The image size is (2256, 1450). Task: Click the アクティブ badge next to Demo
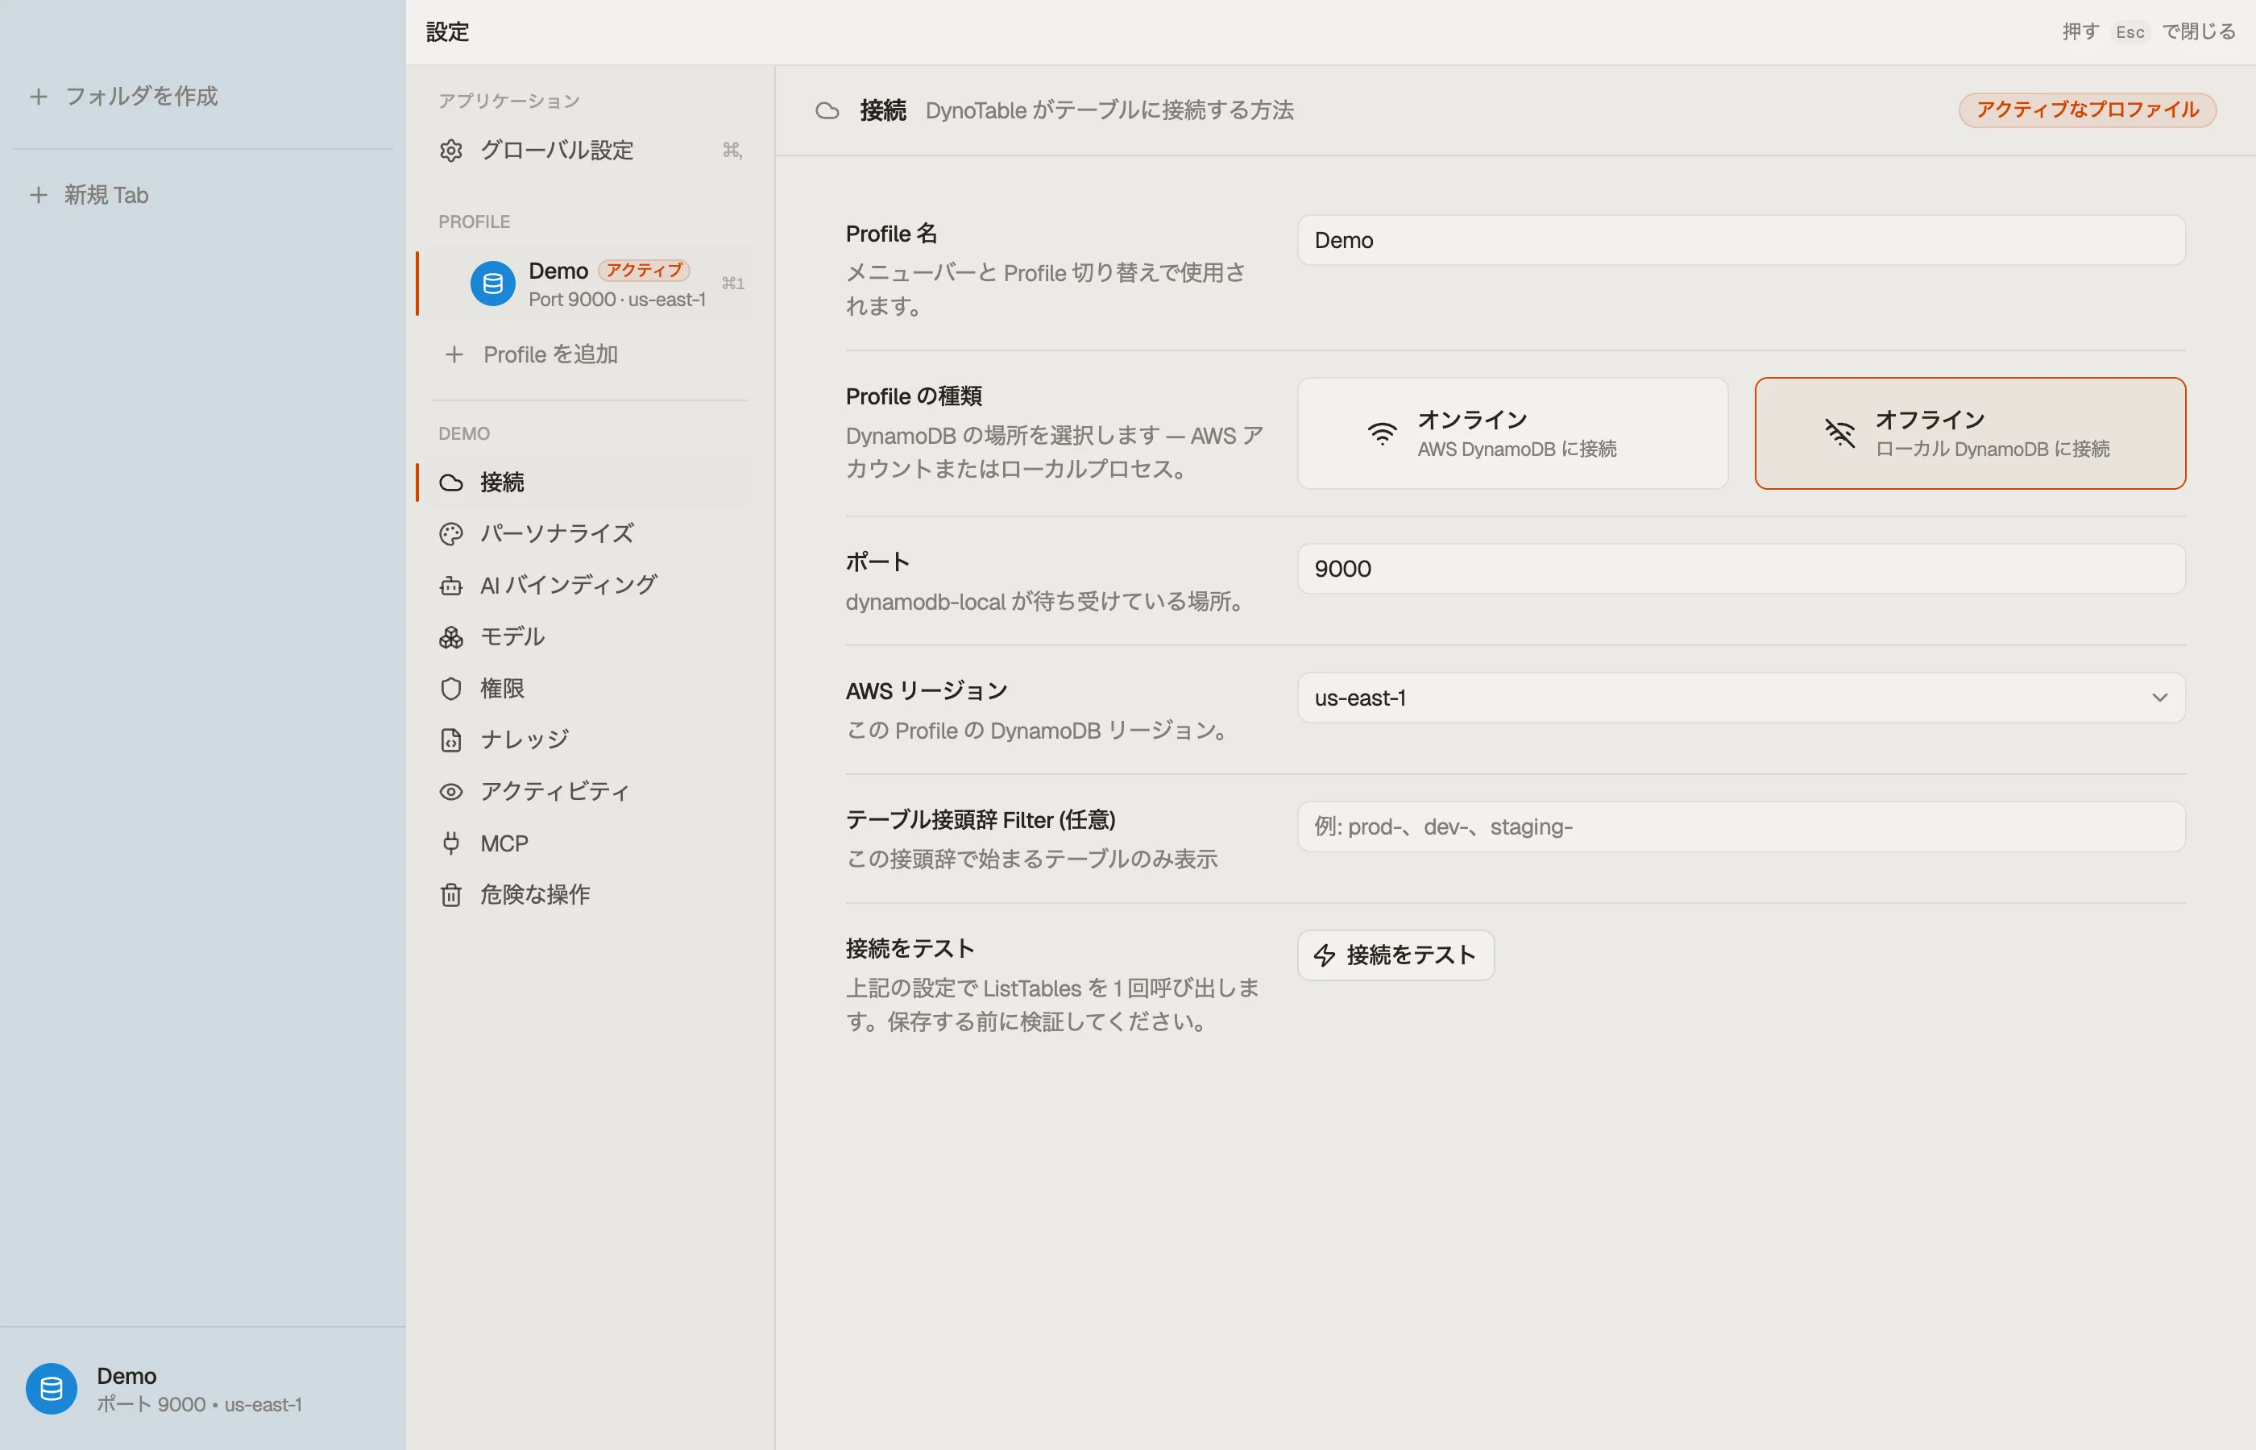(x=644, y=271)
